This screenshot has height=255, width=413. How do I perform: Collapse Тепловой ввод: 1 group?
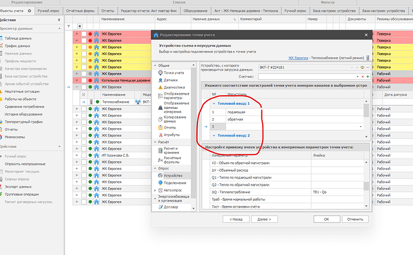click(214, 104)
